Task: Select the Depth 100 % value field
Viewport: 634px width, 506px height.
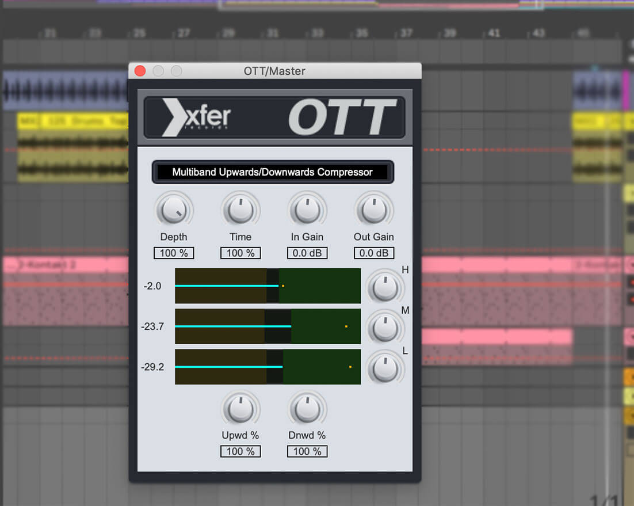Action: pyautogui.click(x=174, y=253)
